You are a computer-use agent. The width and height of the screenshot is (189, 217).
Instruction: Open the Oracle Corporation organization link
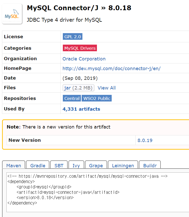click(x=84, y=59)
